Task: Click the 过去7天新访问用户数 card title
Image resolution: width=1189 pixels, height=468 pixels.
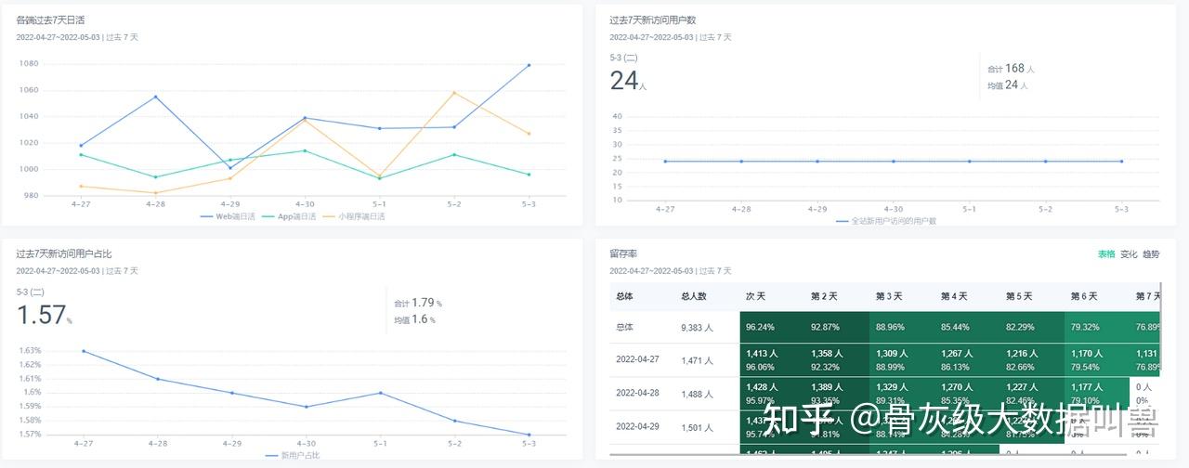Action: (652, 19)
